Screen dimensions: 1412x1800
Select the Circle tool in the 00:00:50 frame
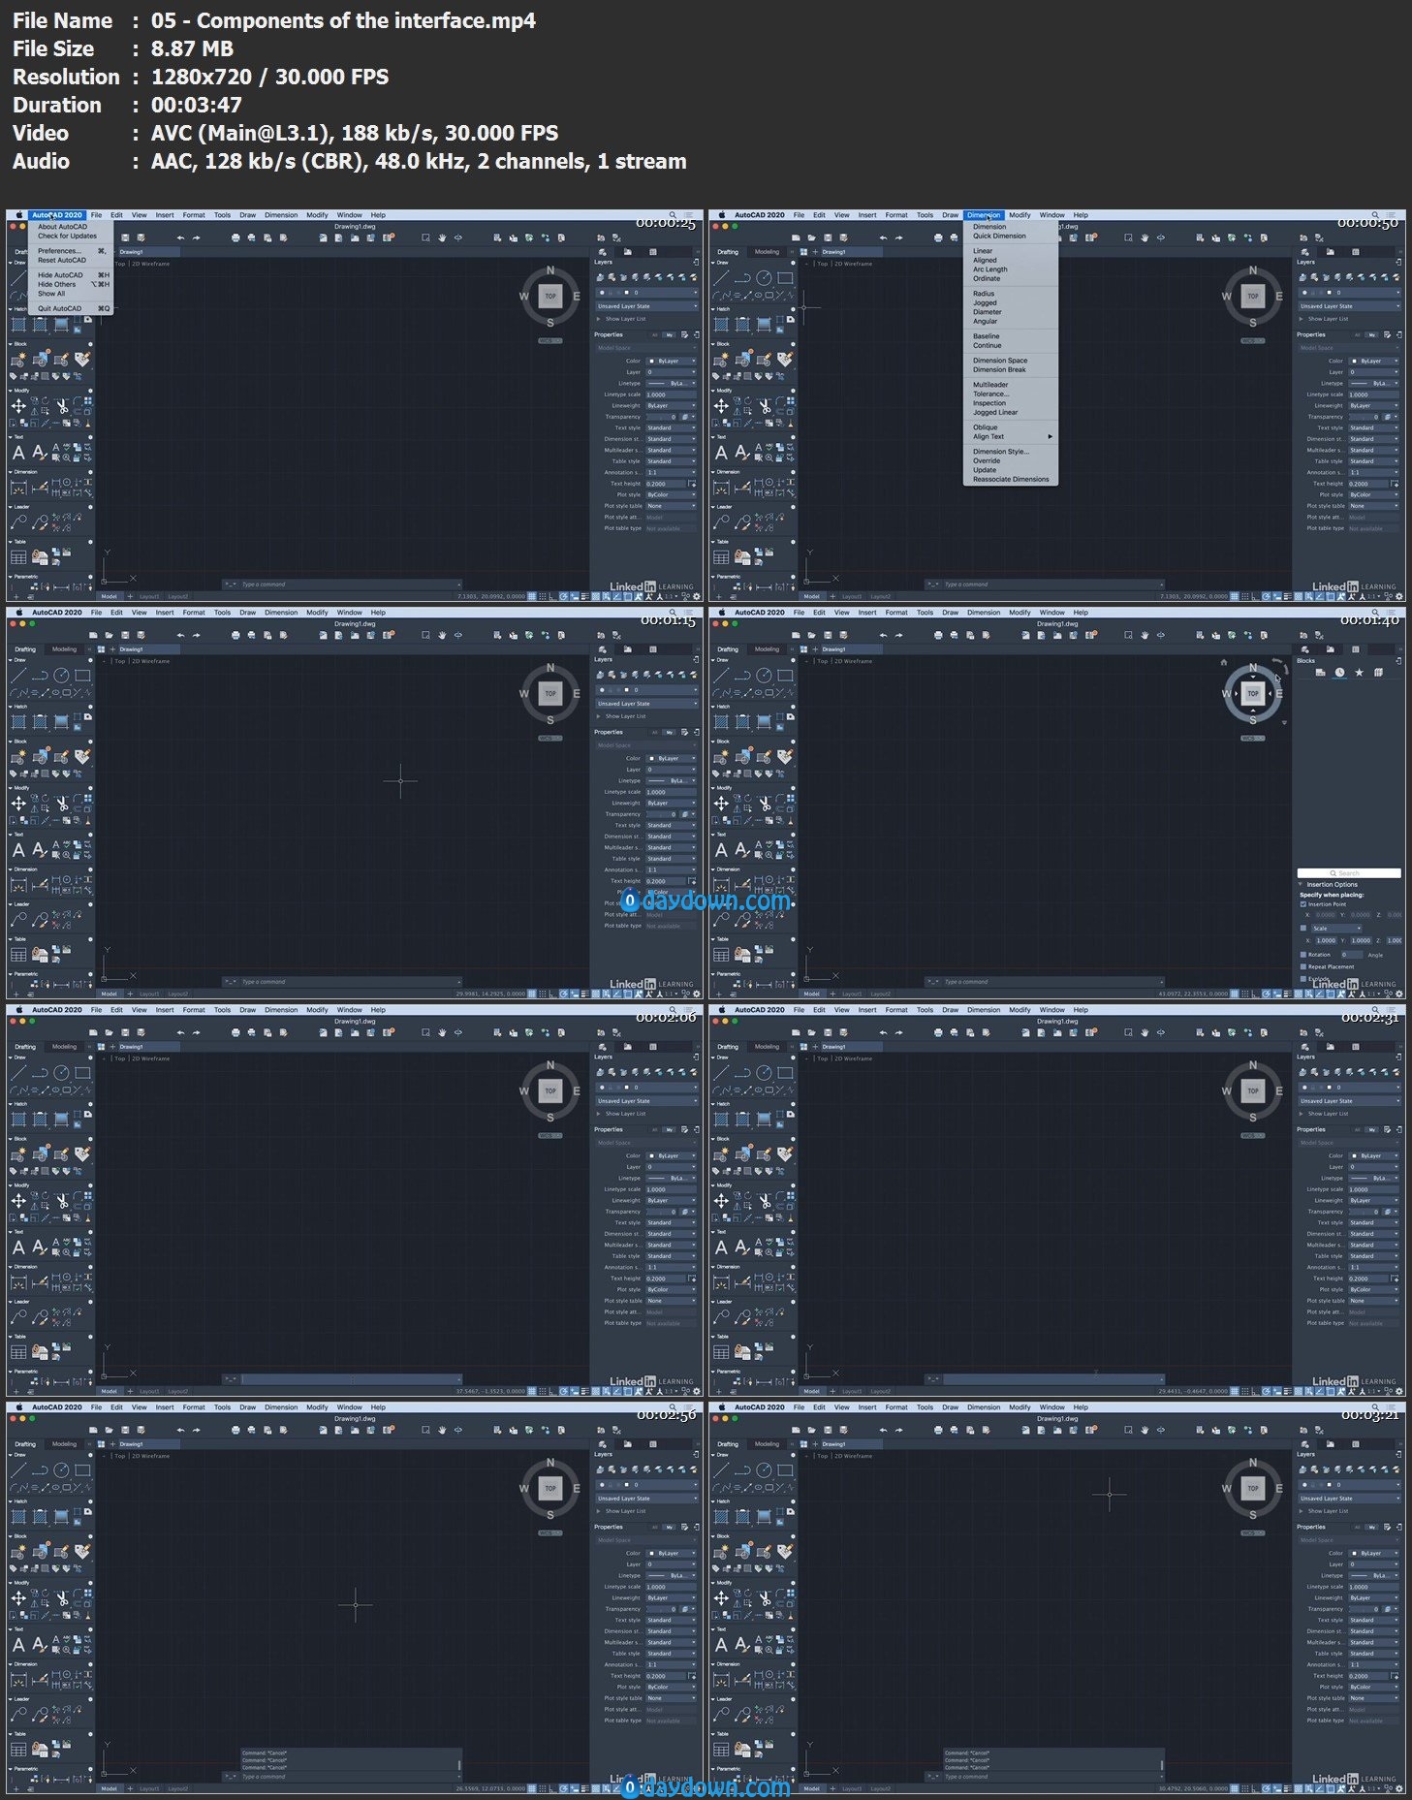(765, 278)
